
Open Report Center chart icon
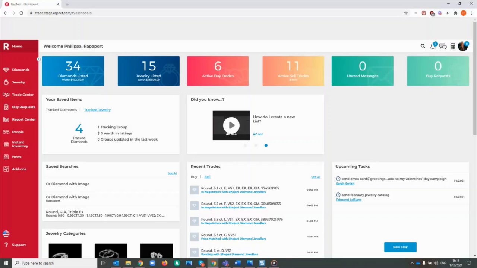6,119
